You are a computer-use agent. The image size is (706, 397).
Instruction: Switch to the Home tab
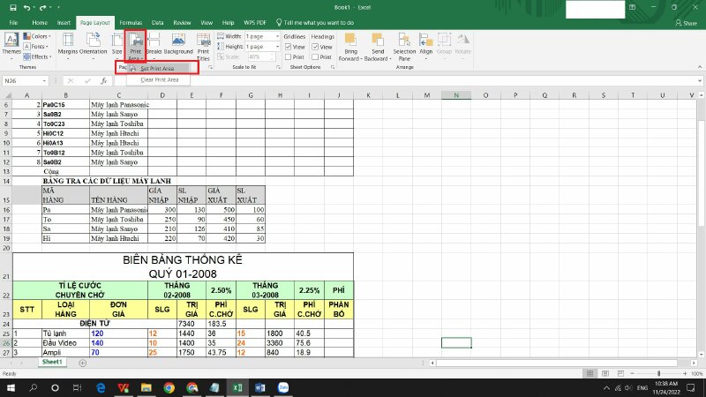40,23
